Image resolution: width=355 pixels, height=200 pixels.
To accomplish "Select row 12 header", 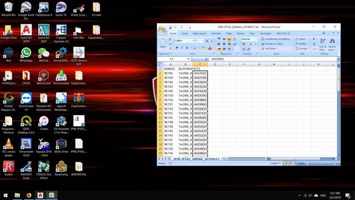I will (x=160, y=118).
